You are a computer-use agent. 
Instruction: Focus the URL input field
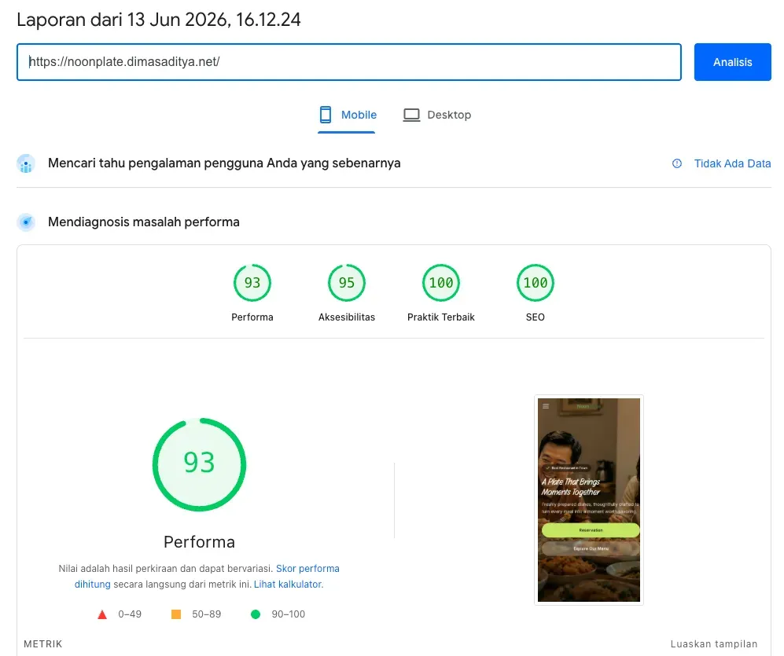349,62
